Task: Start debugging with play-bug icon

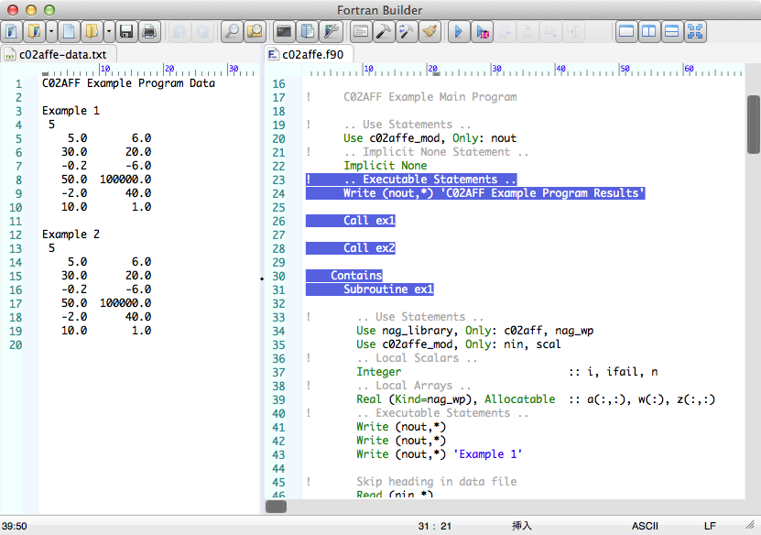Action: point(482,32)
